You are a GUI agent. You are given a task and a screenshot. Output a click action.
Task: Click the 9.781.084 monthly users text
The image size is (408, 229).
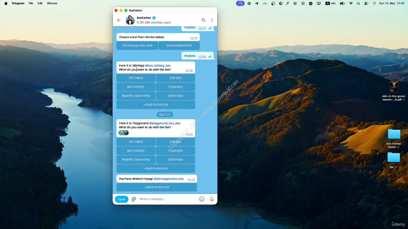pyautogui.click(x=154, y=23)
